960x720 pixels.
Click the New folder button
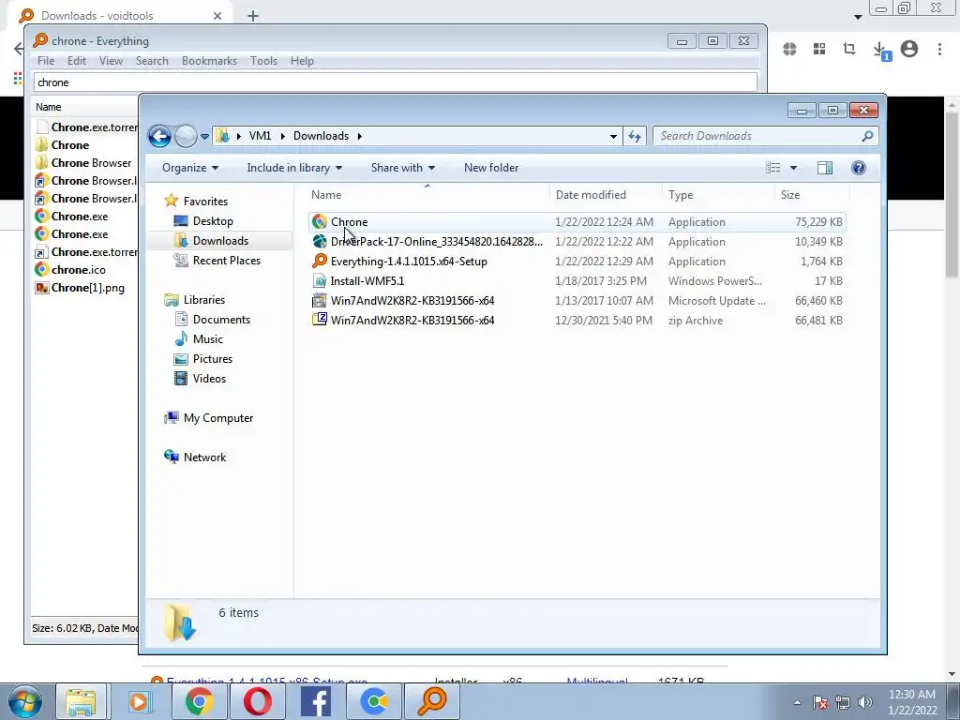(x=491, y=168)
